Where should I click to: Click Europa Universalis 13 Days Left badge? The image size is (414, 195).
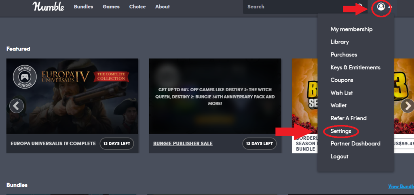(117, 144)
